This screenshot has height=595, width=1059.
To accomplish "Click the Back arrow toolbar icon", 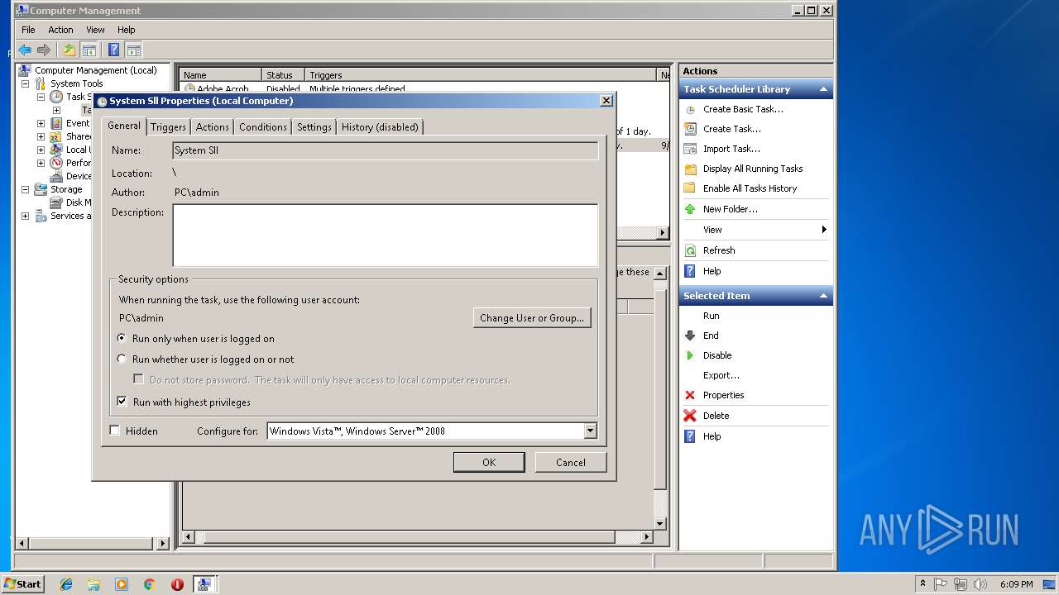I will click(x=25, y=50).
